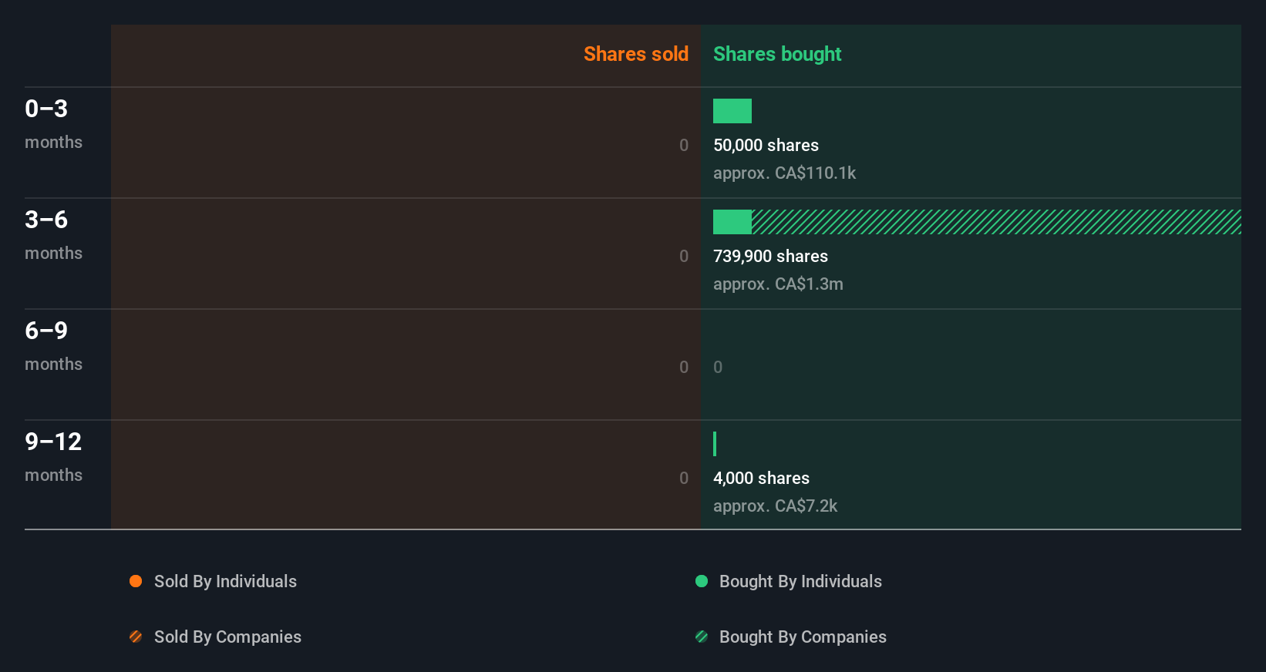Click the solid green bar in 3–6 months
This screenshot has height=672, width=1266.
click(x=732, y=222)
